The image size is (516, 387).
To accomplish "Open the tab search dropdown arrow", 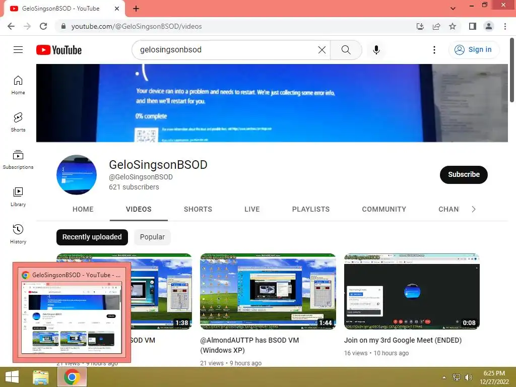I will (x=453, y=9).
